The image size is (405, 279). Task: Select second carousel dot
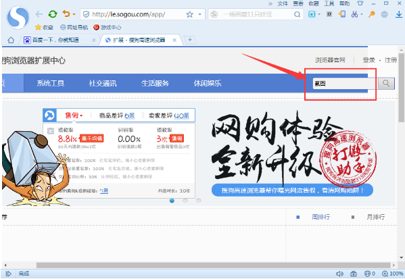coord(185,201)
